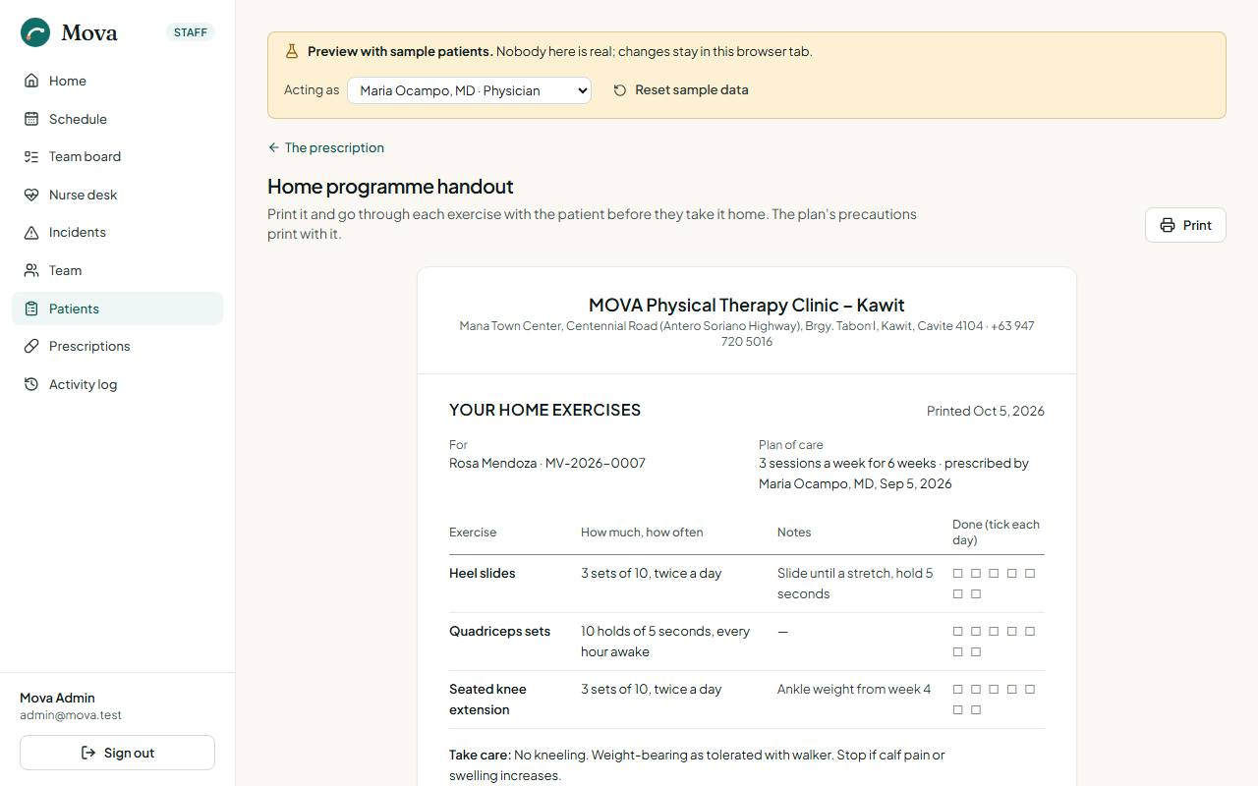Click the Take care precautions text

697,765
